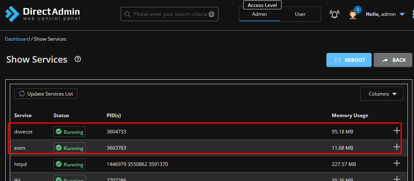The width and height of the screenshot is (414, 181).
Task: Open search settings gear icon
Action: (211, 14)
